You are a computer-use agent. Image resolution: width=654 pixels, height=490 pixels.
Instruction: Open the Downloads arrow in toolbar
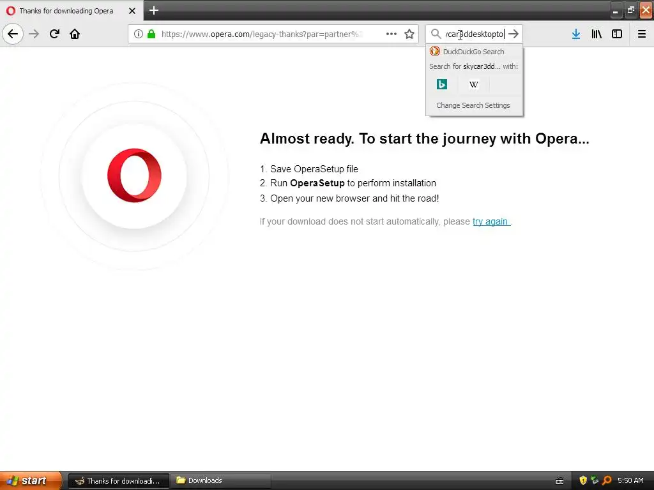coord(576,34)
